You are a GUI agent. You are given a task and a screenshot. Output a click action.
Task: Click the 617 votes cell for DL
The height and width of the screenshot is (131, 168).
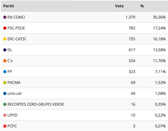(132, 50)
